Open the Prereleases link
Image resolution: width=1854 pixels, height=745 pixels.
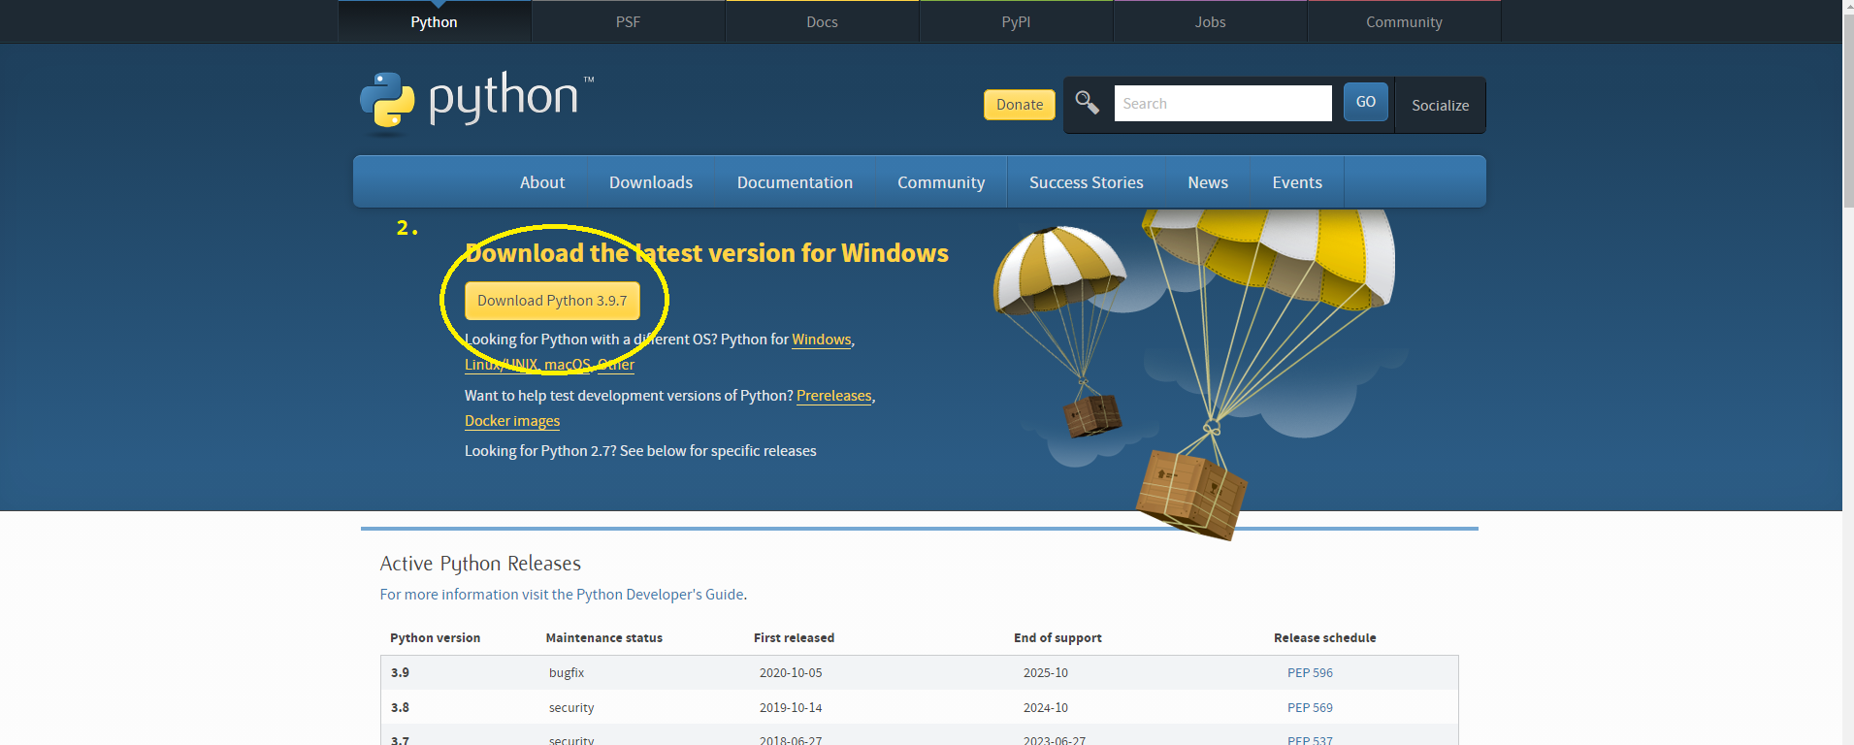(834, 396)
